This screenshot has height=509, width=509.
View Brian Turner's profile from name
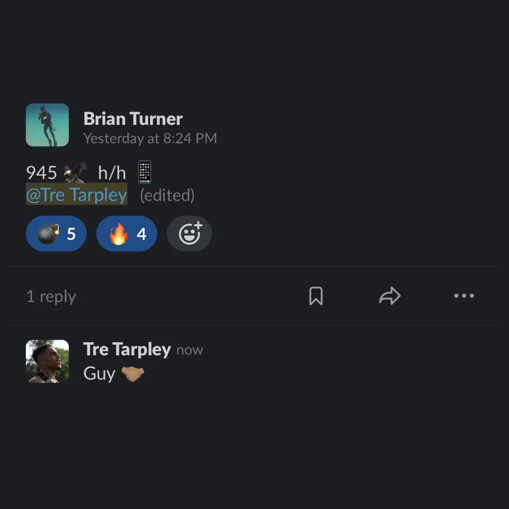[133, 119]
